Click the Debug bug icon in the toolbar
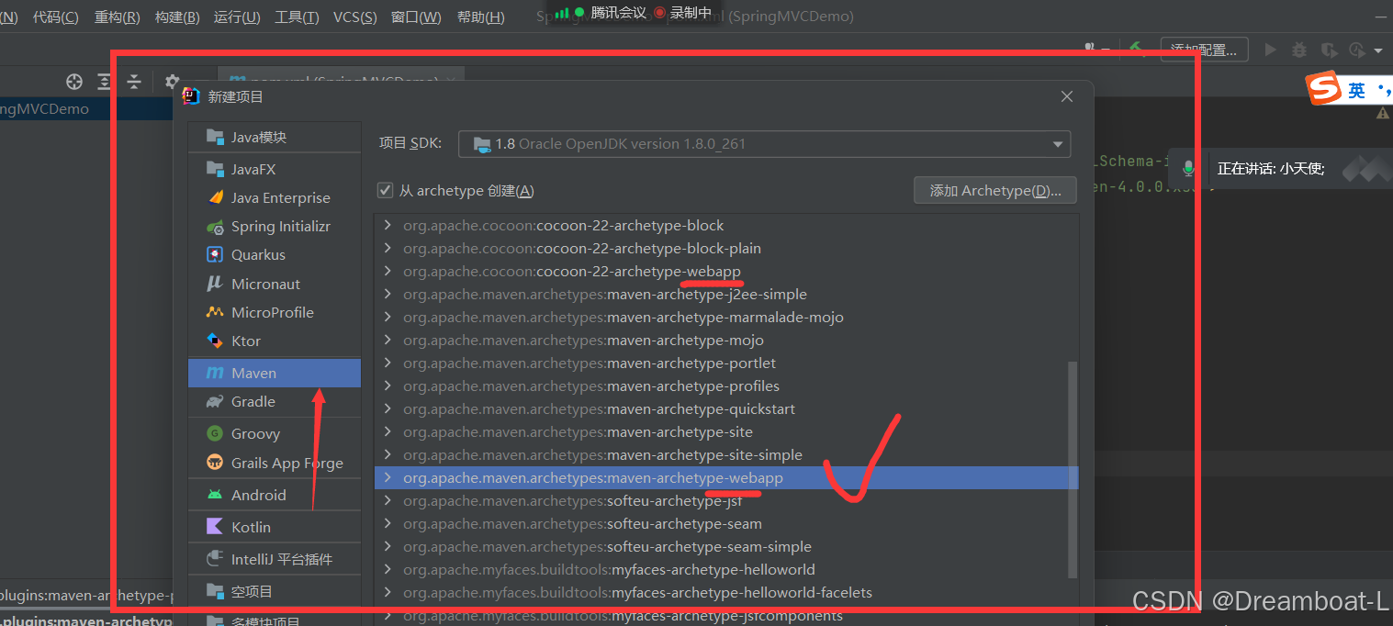1393x626 pixels. [x=1298, y=50]
